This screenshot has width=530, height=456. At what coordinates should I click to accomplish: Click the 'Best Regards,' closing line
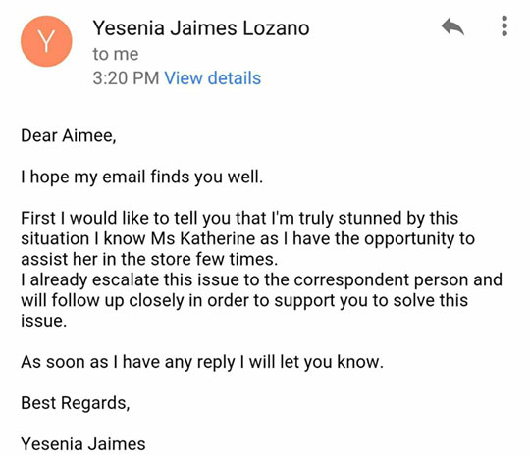76,403
